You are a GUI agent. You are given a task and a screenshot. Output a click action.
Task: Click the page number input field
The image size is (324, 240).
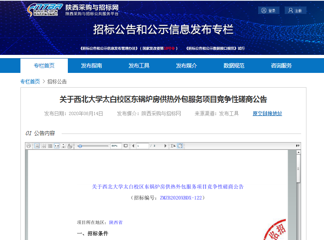[142, 146]
